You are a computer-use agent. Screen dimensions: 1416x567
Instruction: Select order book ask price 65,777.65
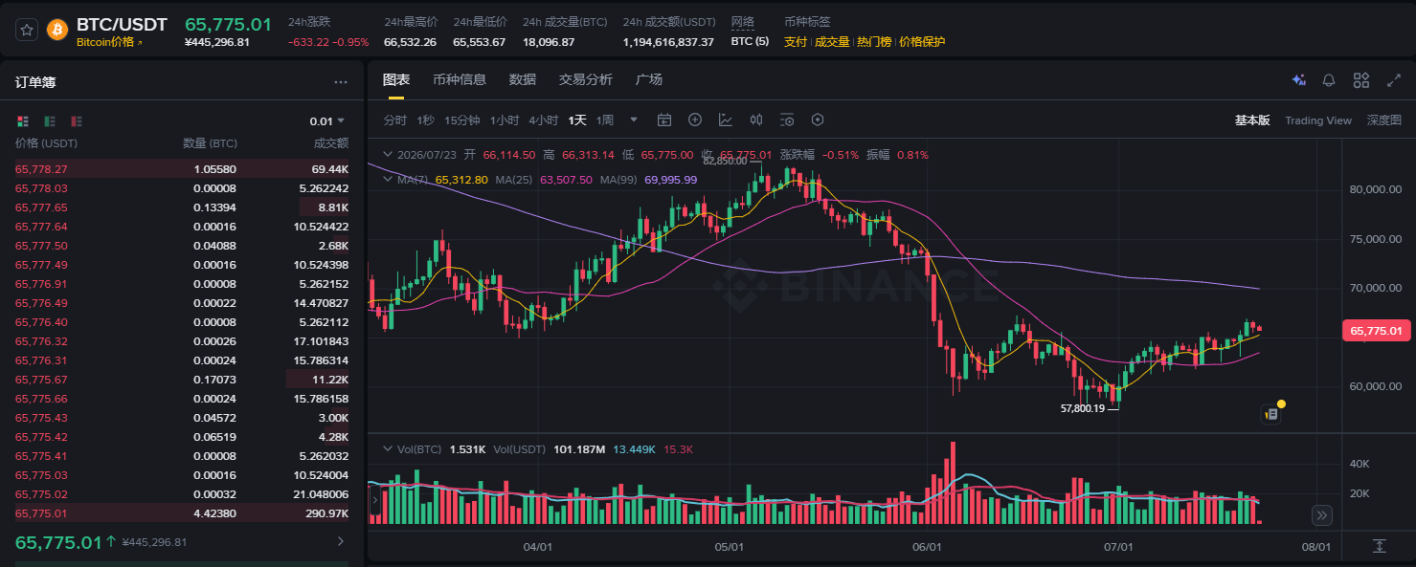[x=41, y=207]
